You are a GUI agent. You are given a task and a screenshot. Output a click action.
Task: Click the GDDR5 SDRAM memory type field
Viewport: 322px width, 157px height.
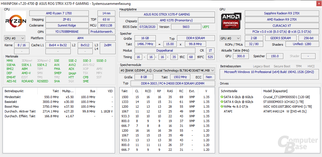pyautogui.click(x=280, y=38)
